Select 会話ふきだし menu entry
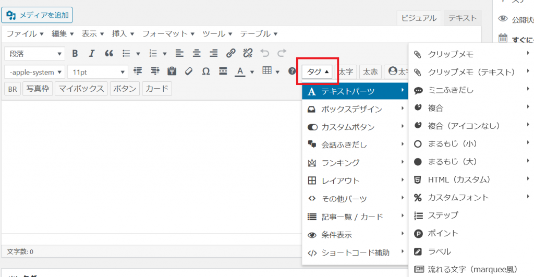The width and height of the screenshot is (534, 277). (x=355, y=145)
